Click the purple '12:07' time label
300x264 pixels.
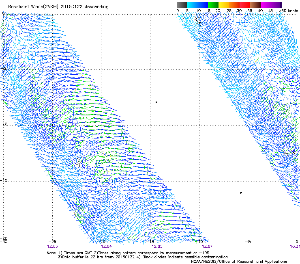tap(207, 247)
